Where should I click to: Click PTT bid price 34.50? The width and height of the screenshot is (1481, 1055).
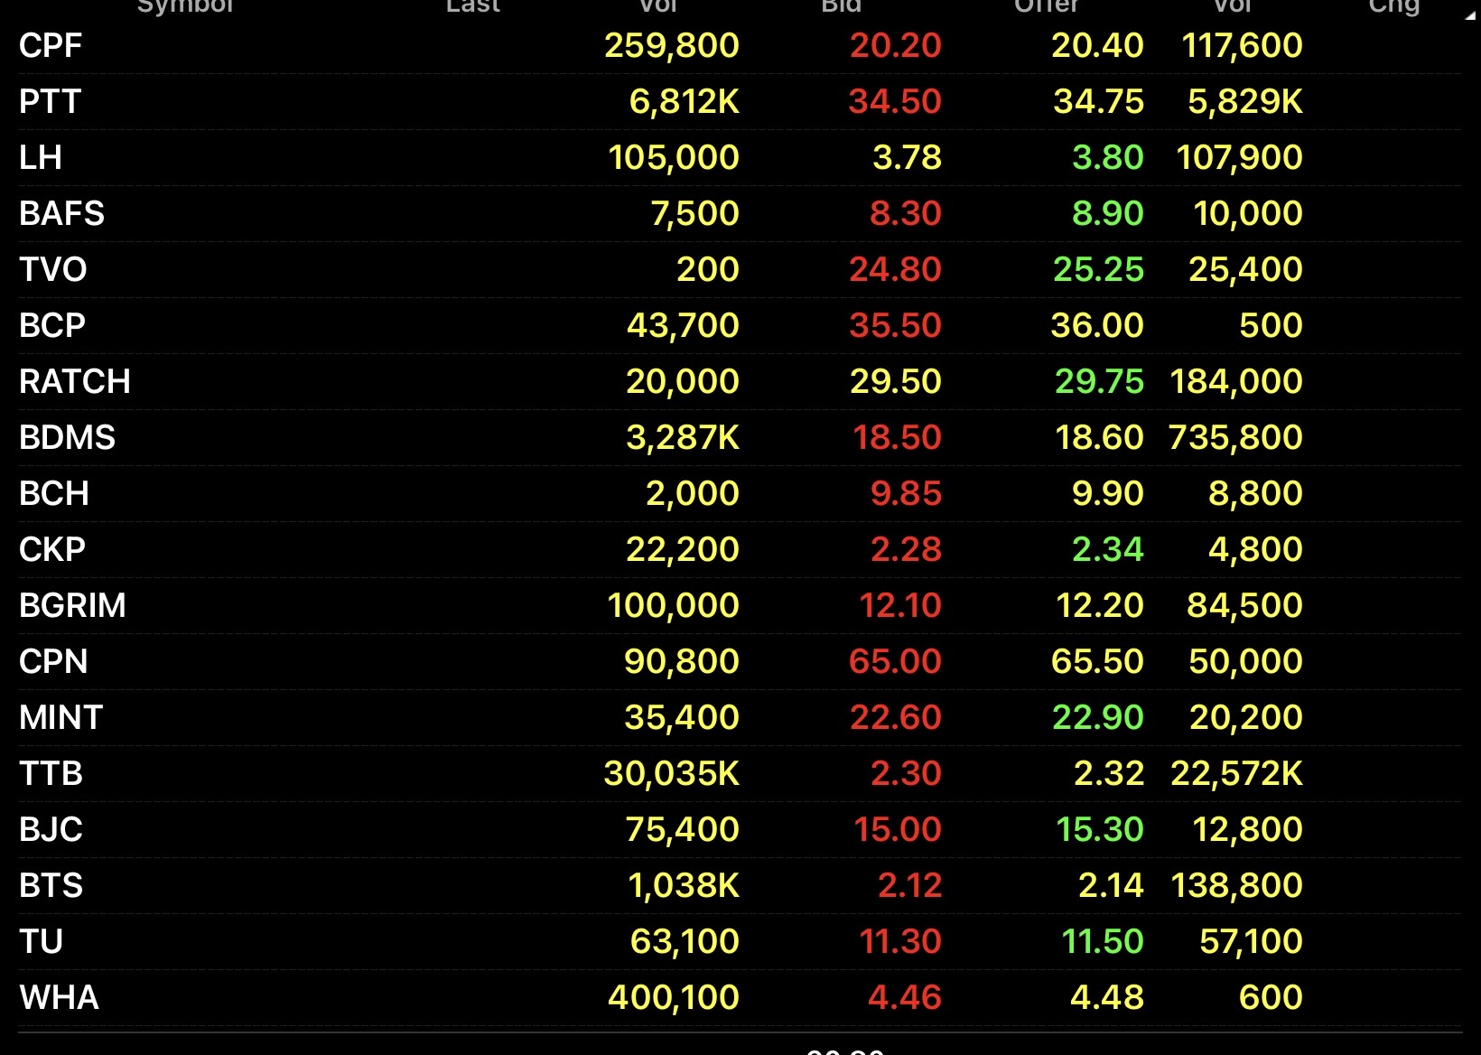pyautogui.click(x=895, y=101)
